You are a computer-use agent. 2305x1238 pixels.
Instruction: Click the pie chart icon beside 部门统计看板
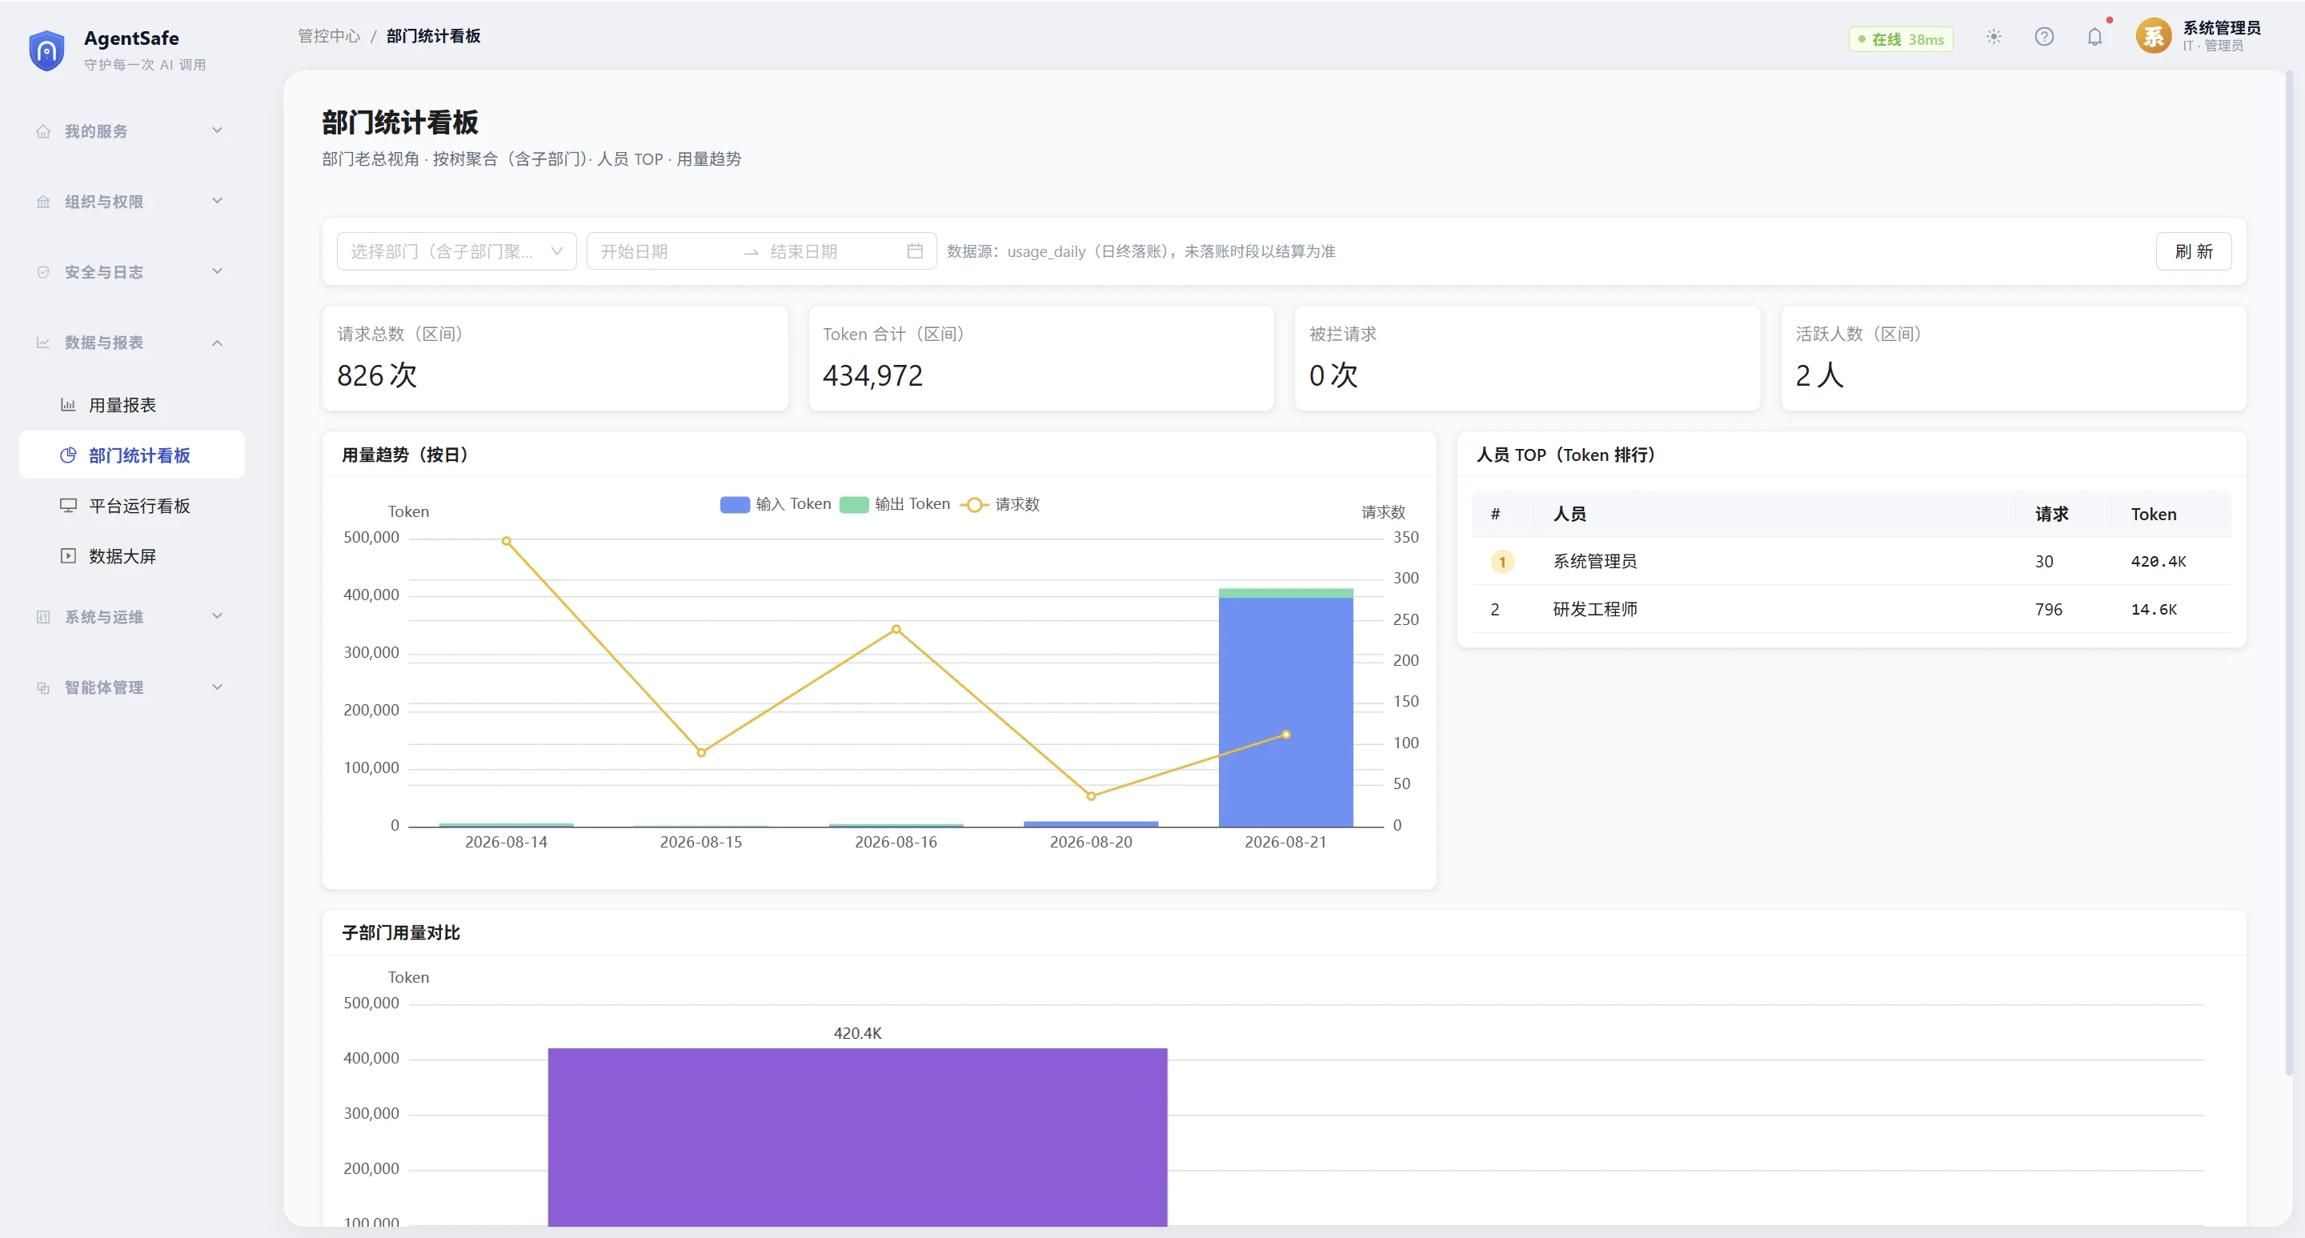[68, 455]
